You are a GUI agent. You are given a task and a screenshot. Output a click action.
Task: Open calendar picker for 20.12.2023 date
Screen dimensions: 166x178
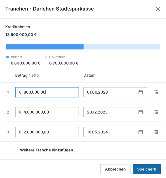pyautogui.click(x=141, y=112)
